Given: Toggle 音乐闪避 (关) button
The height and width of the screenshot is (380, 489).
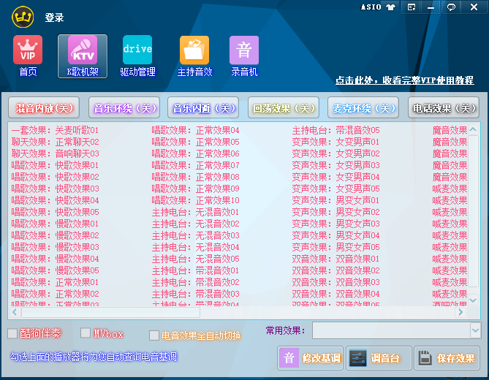Looking at the screenshot, I should coord(203,108).
